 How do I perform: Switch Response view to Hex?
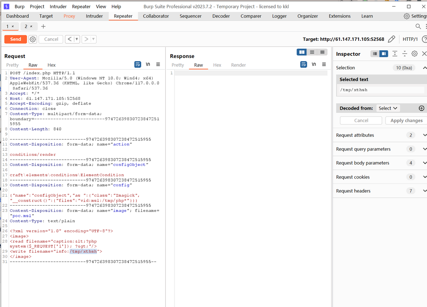[x=217, y=65]
